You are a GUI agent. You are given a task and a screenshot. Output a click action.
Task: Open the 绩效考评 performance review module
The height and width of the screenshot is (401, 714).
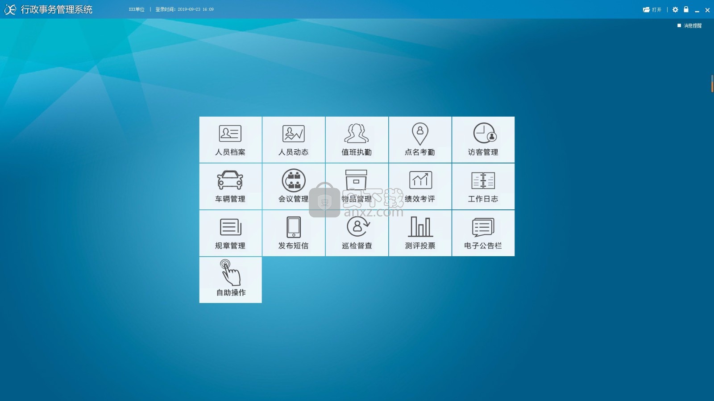420,187
